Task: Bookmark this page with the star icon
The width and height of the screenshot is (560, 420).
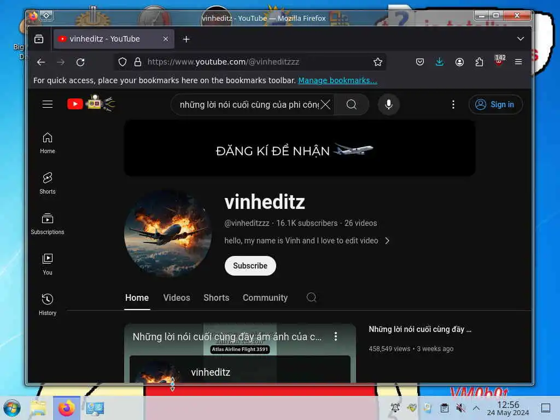Action: coord(377,62)
